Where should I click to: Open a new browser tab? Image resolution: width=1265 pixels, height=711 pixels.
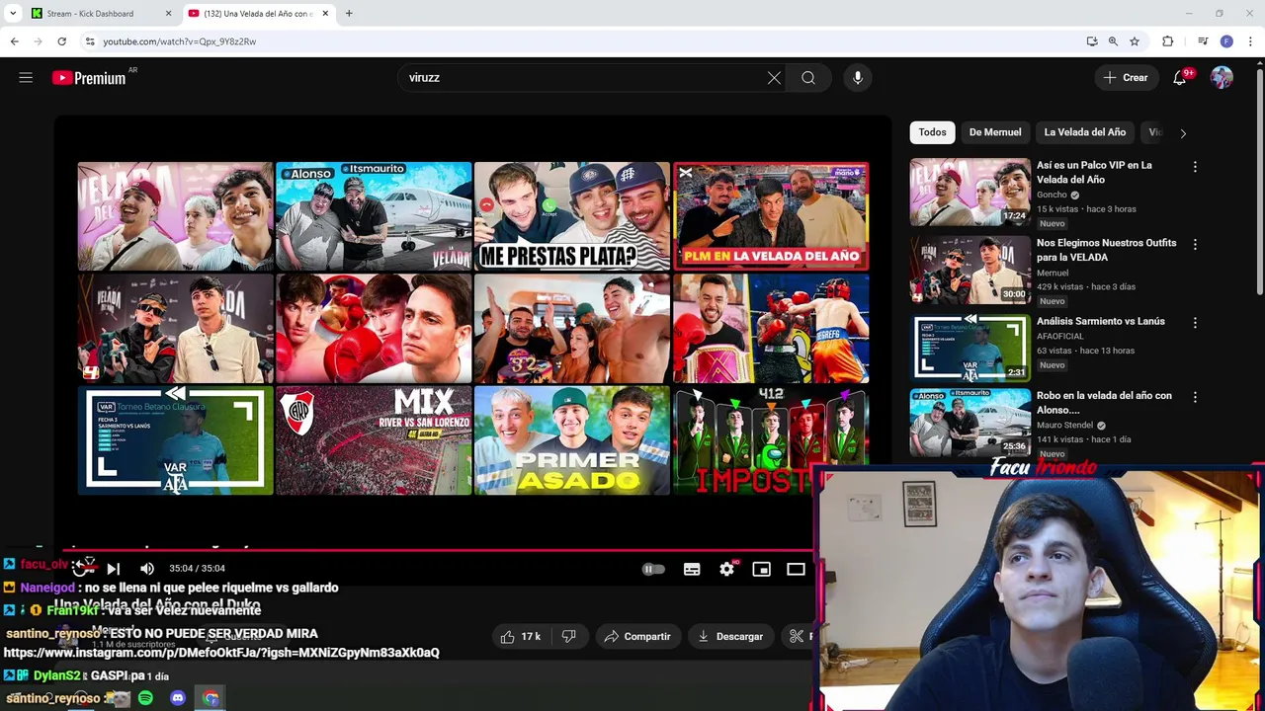click(349, 14)
